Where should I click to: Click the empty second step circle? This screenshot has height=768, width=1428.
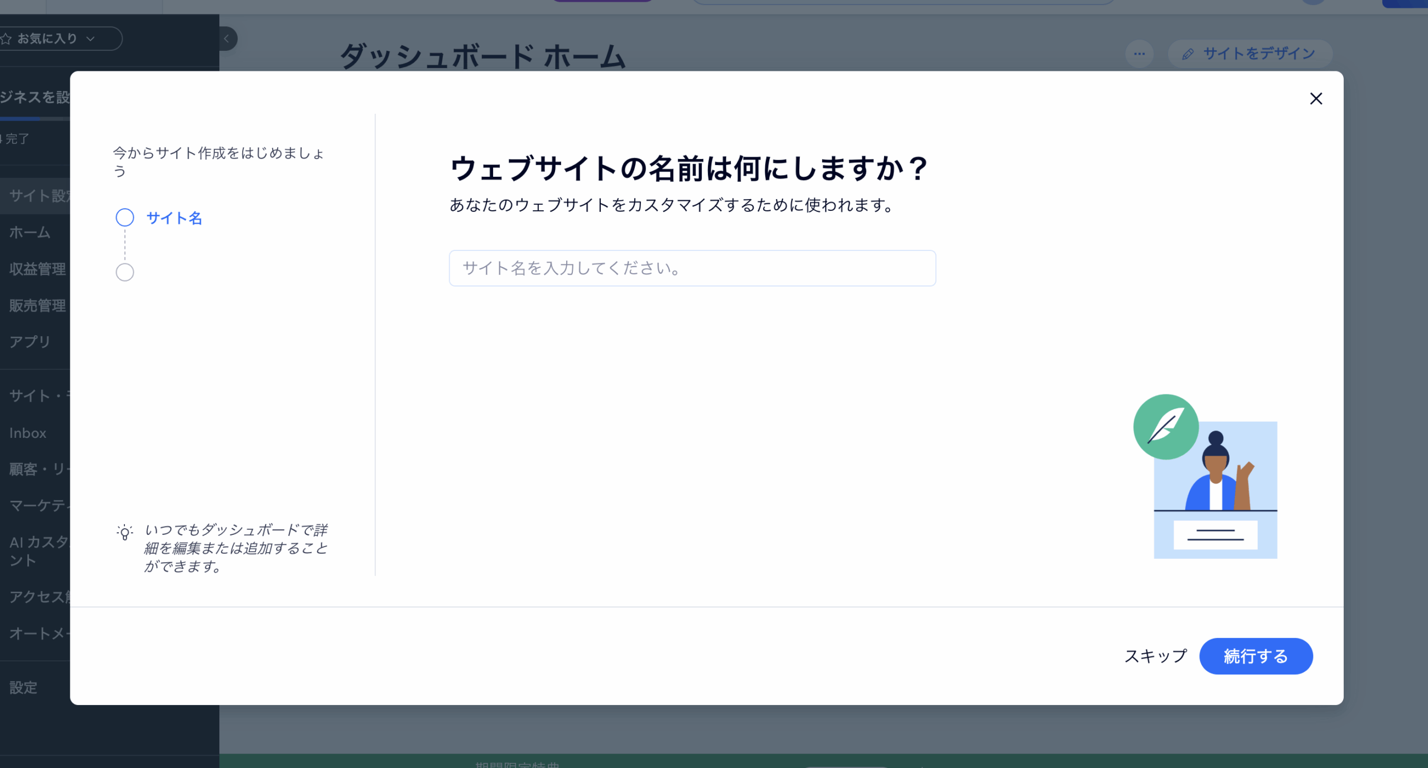click(x=124, y=273)
